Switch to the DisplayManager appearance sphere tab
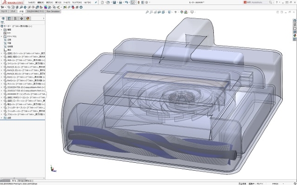The height and width of the screenshot is (185, 297). coord(28,19)
